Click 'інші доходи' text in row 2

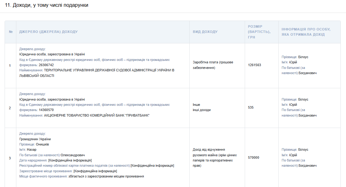(x=202, y=110)
